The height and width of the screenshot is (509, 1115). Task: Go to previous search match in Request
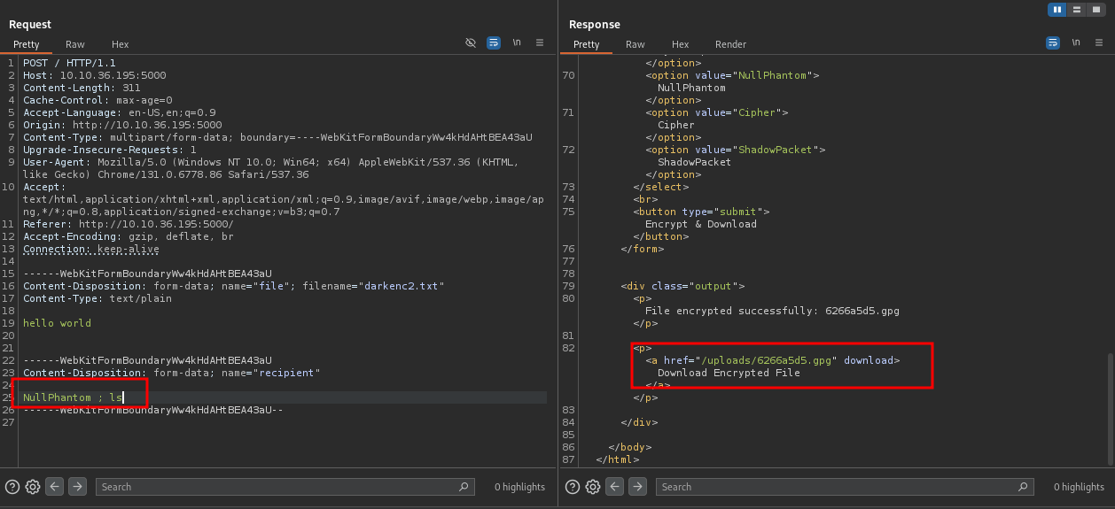coord(55,487)
